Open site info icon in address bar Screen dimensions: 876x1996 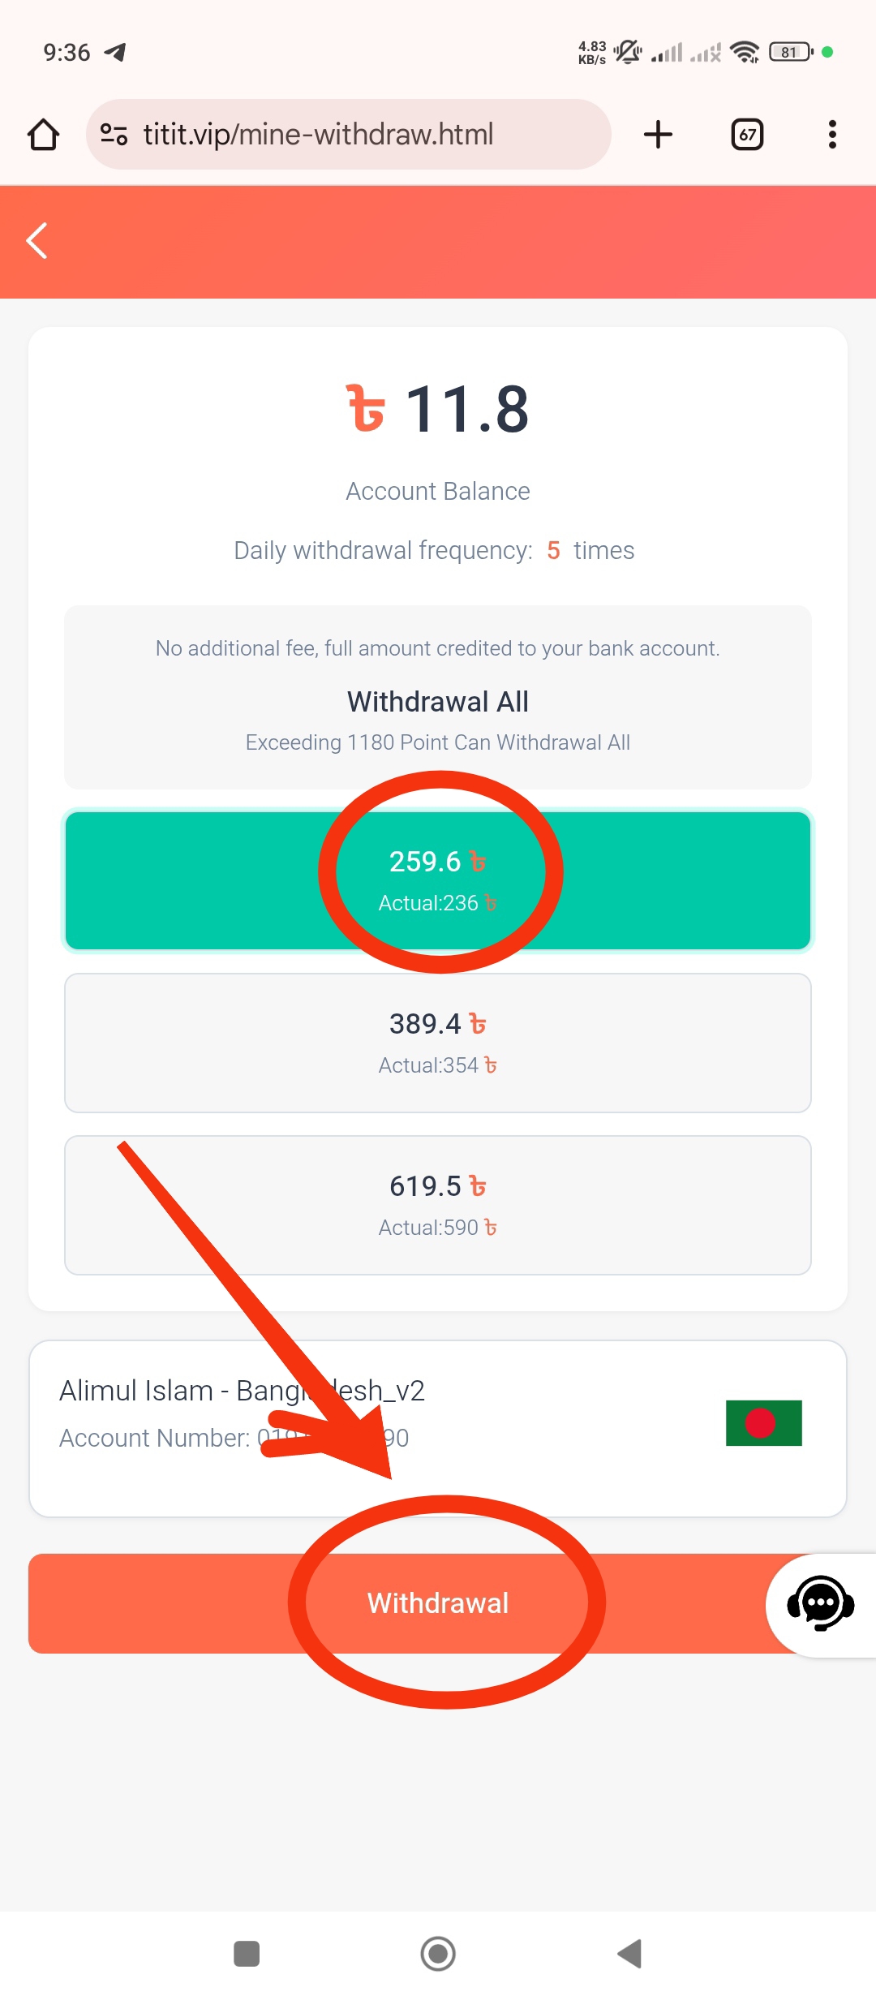pos(114,135)
